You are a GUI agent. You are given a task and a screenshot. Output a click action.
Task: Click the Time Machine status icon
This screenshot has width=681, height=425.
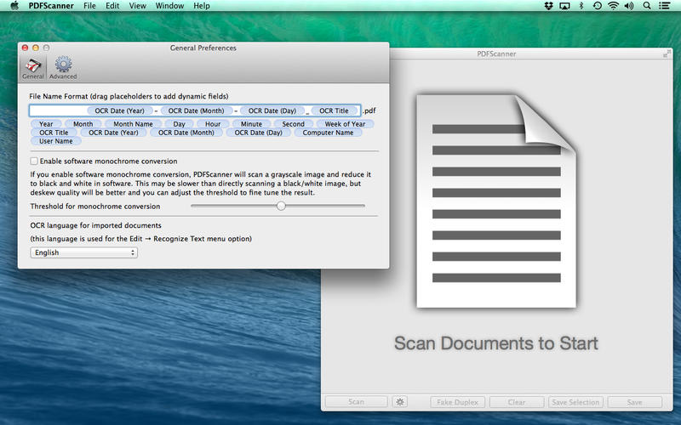coord(597,6)
